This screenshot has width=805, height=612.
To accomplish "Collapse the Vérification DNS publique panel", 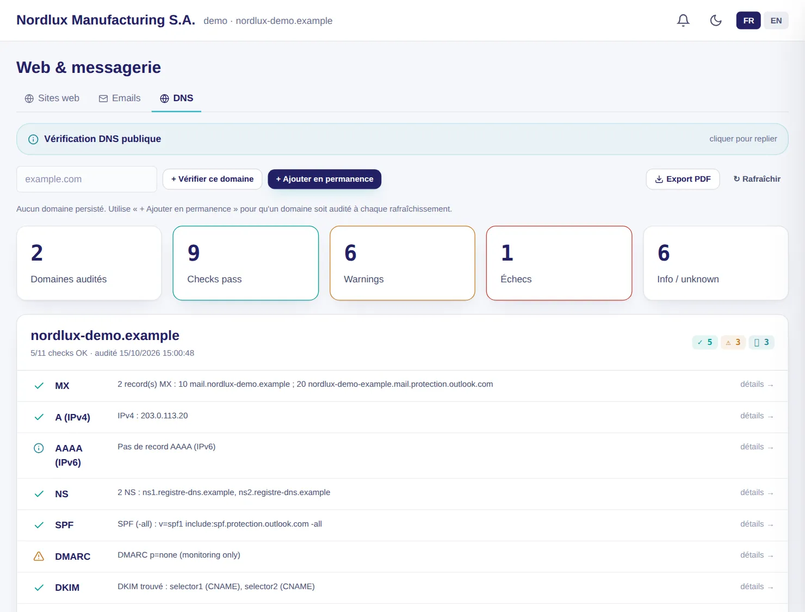I will [x=403, y=139].
